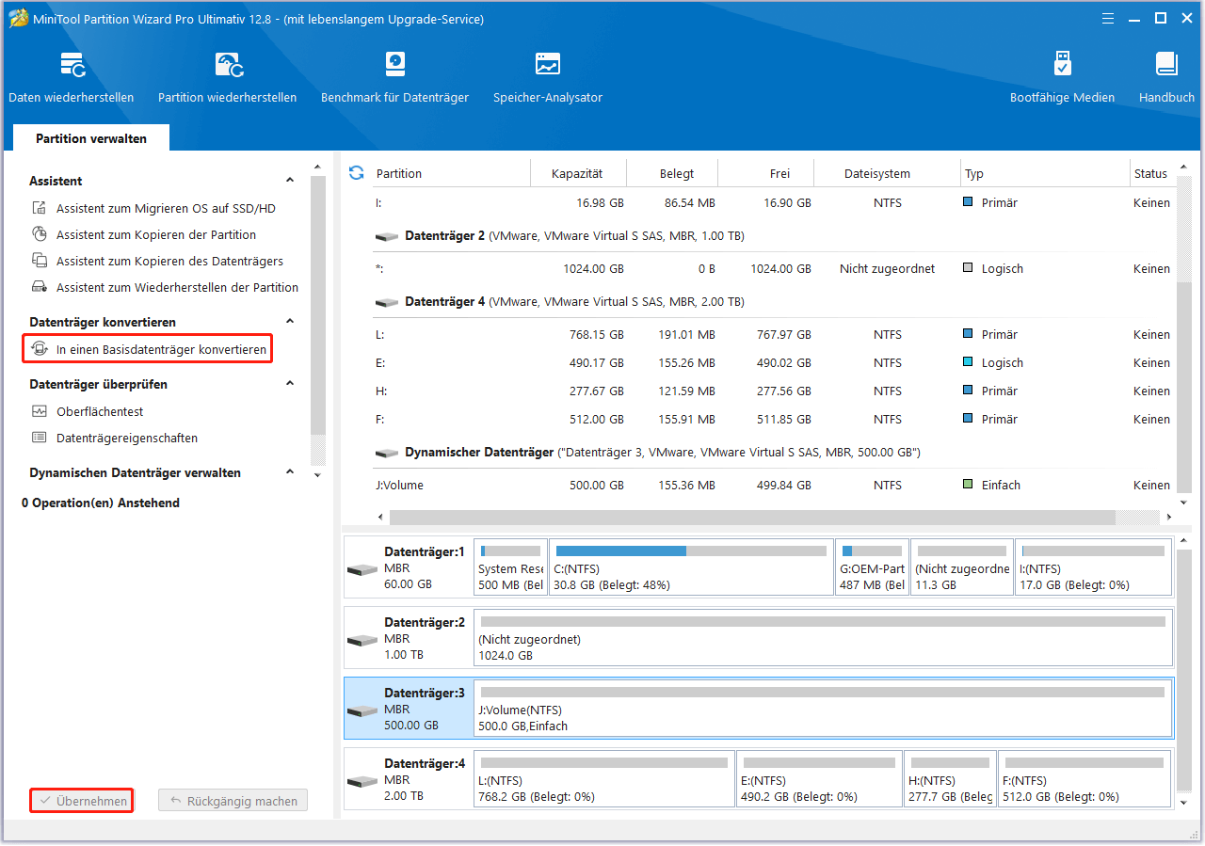1205x846 pixels.
Task: Select the J:Volume(NTFS) block on Datenträger 3
Action: tap(824, 709)
